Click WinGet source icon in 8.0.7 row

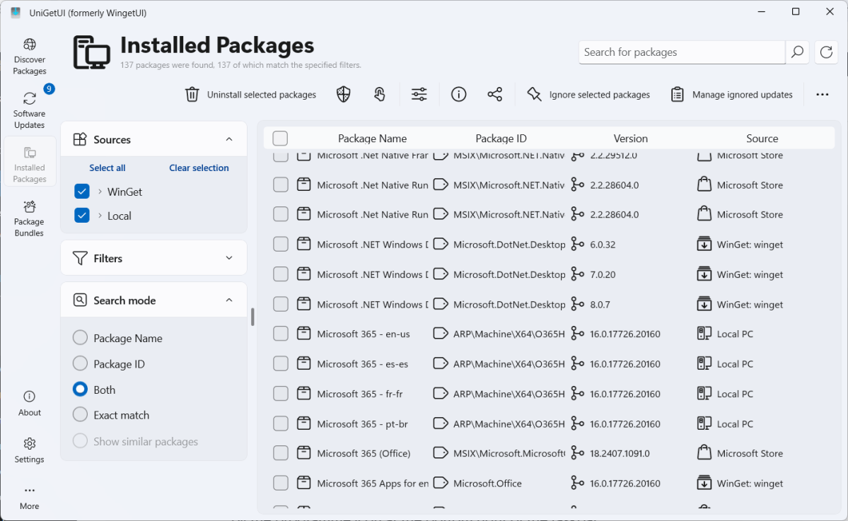[704, 304]
